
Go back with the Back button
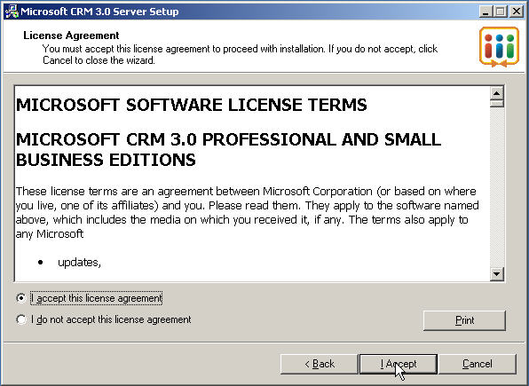point(320,364)
